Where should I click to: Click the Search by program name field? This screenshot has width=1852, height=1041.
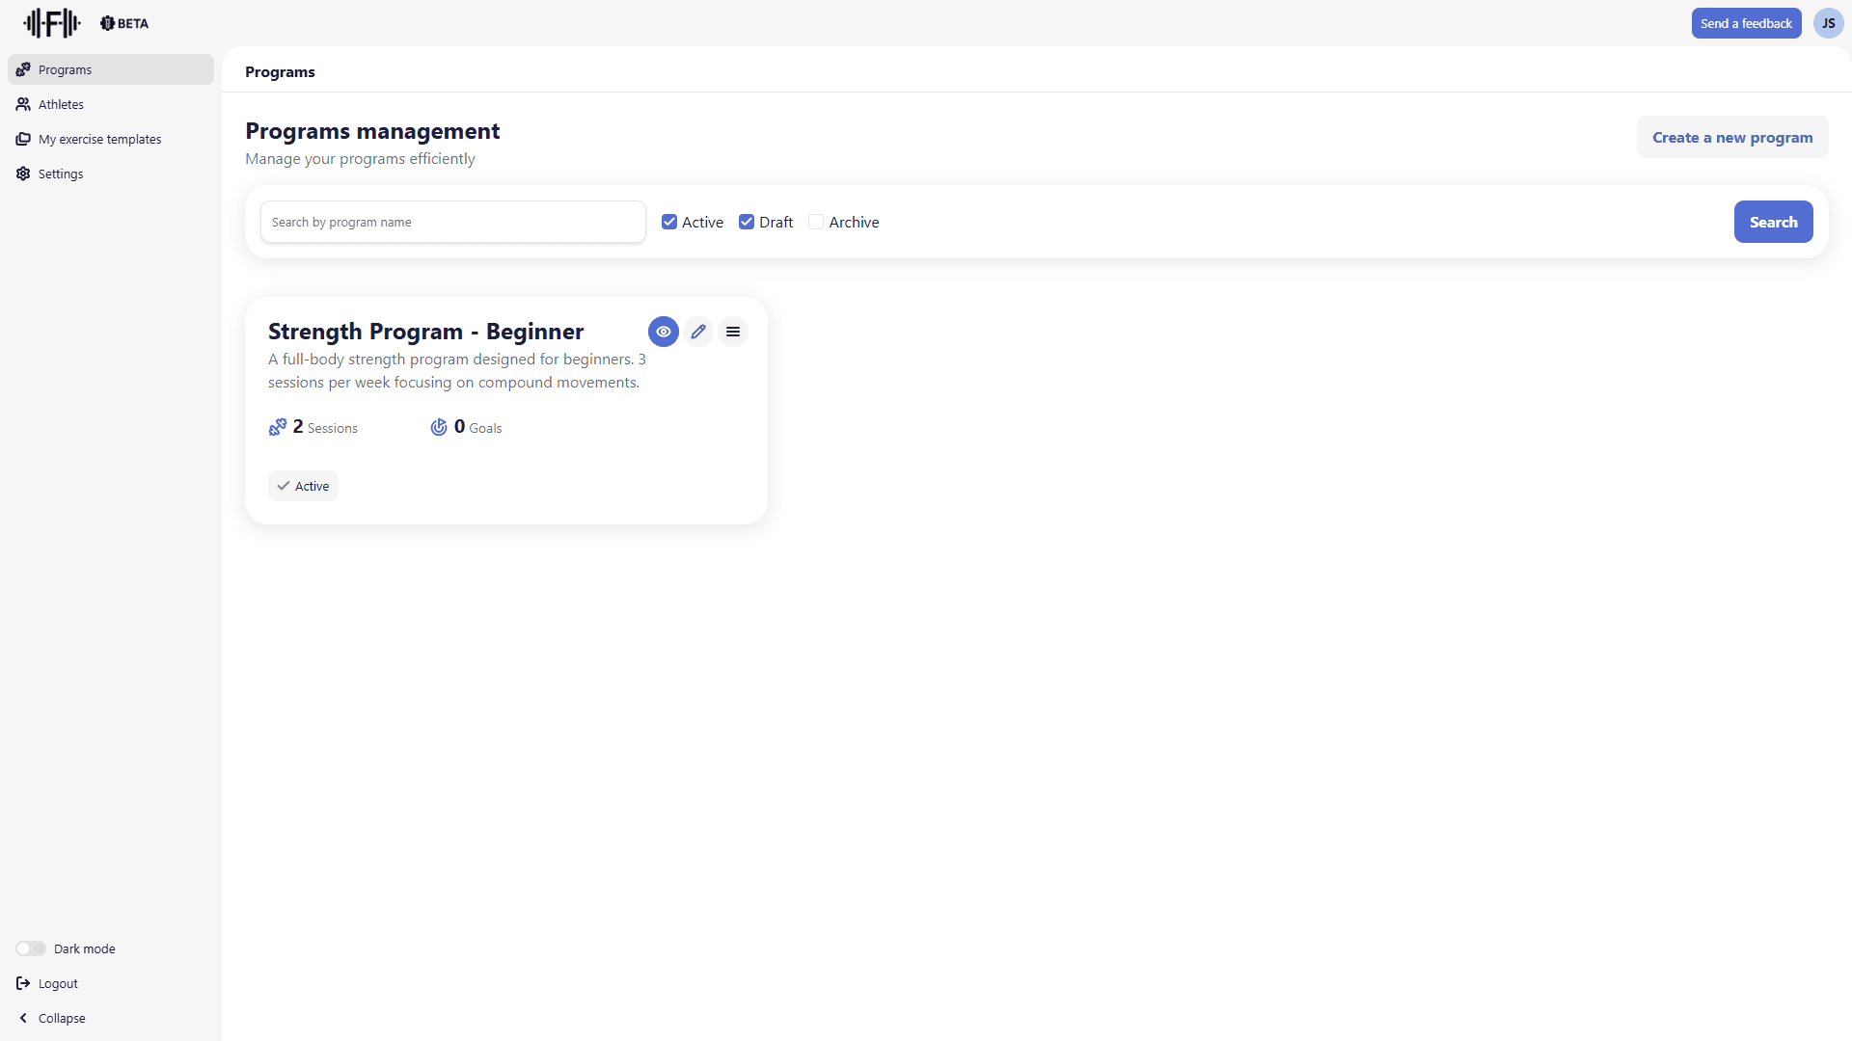(452, 222)
